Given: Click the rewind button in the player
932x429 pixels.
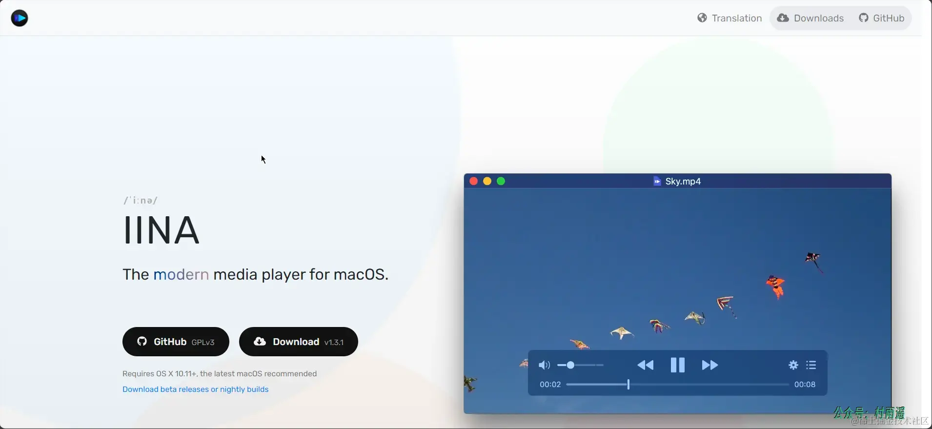Looking at the screenshot, I should [x=646, y=365].
